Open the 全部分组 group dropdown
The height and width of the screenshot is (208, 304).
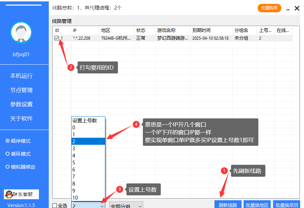126,206
